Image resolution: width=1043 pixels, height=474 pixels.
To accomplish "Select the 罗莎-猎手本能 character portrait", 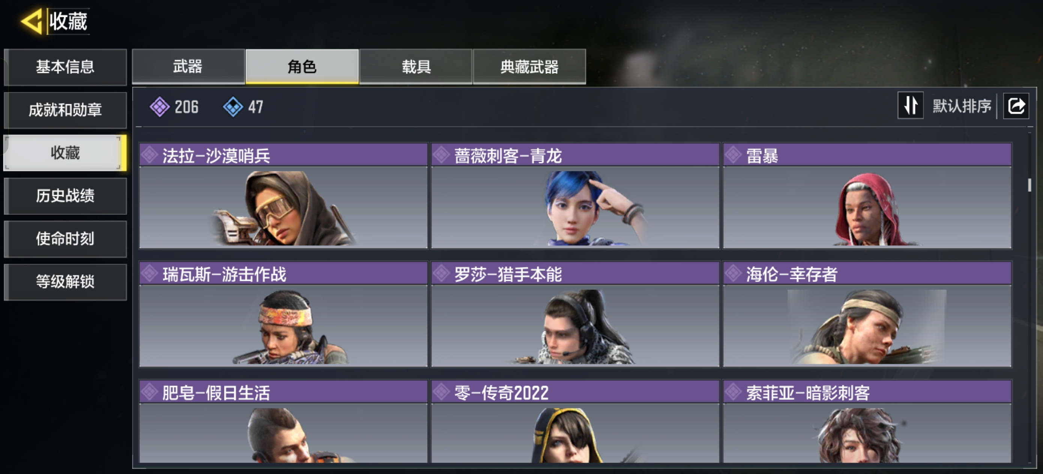I will pos(575,326).
